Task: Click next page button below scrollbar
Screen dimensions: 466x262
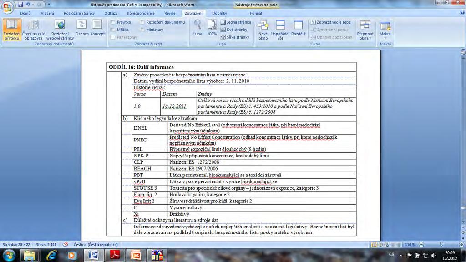Action: [x=463, y=237]
